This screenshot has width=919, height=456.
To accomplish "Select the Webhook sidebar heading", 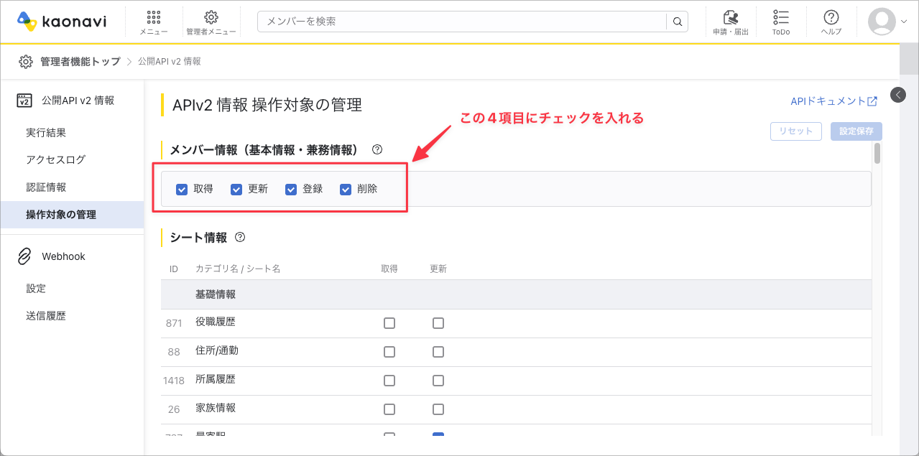I will (63, 256).
